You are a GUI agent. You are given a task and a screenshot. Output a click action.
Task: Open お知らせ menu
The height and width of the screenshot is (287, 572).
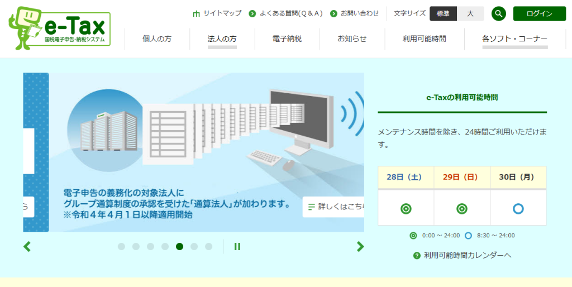click(x=352, y=39)
